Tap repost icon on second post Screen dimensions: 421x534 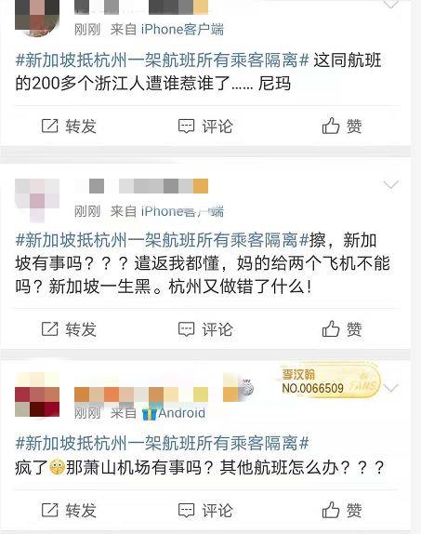pyautogui.click(x=49, y=329)
